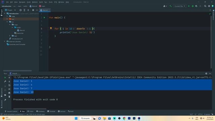The height and width of the screenshot is (121, 215).
Task: Click the wrench icon in the Run panel
Action: pos(5,81)
